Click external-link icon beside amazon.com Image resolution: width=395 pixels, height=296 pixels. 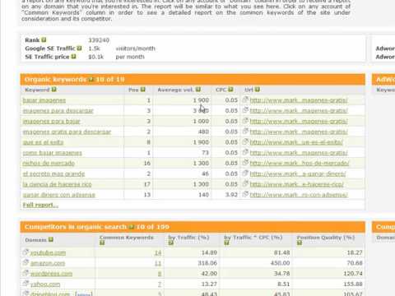[26, 262]
